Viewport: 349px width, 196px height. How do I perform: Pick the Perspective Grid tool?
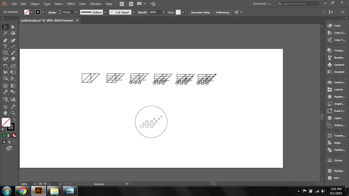13,78
